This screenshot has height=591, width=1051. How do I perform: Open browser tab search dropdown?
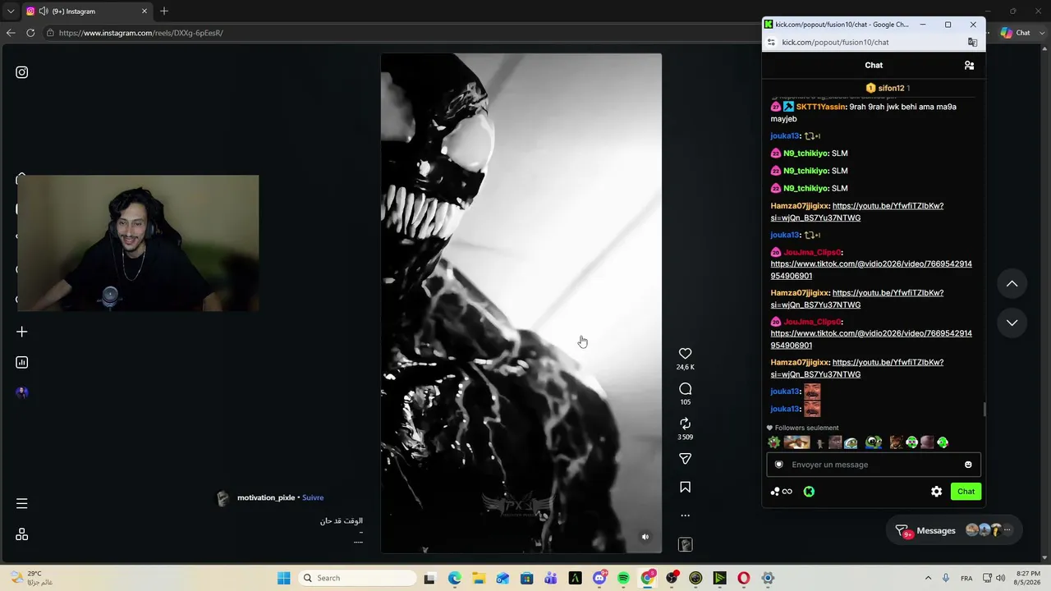pos(10,11)
